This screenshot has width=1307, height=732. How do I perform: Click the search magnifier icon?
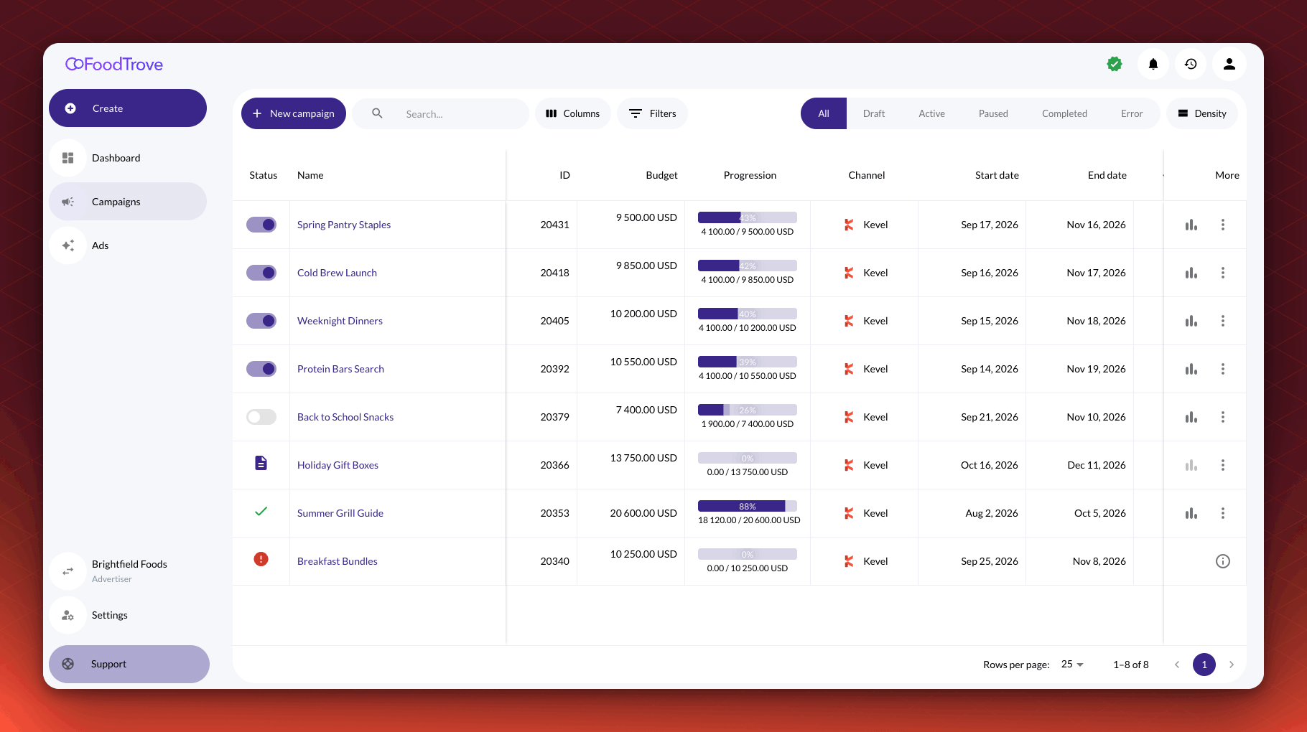[x=377, y=113]
